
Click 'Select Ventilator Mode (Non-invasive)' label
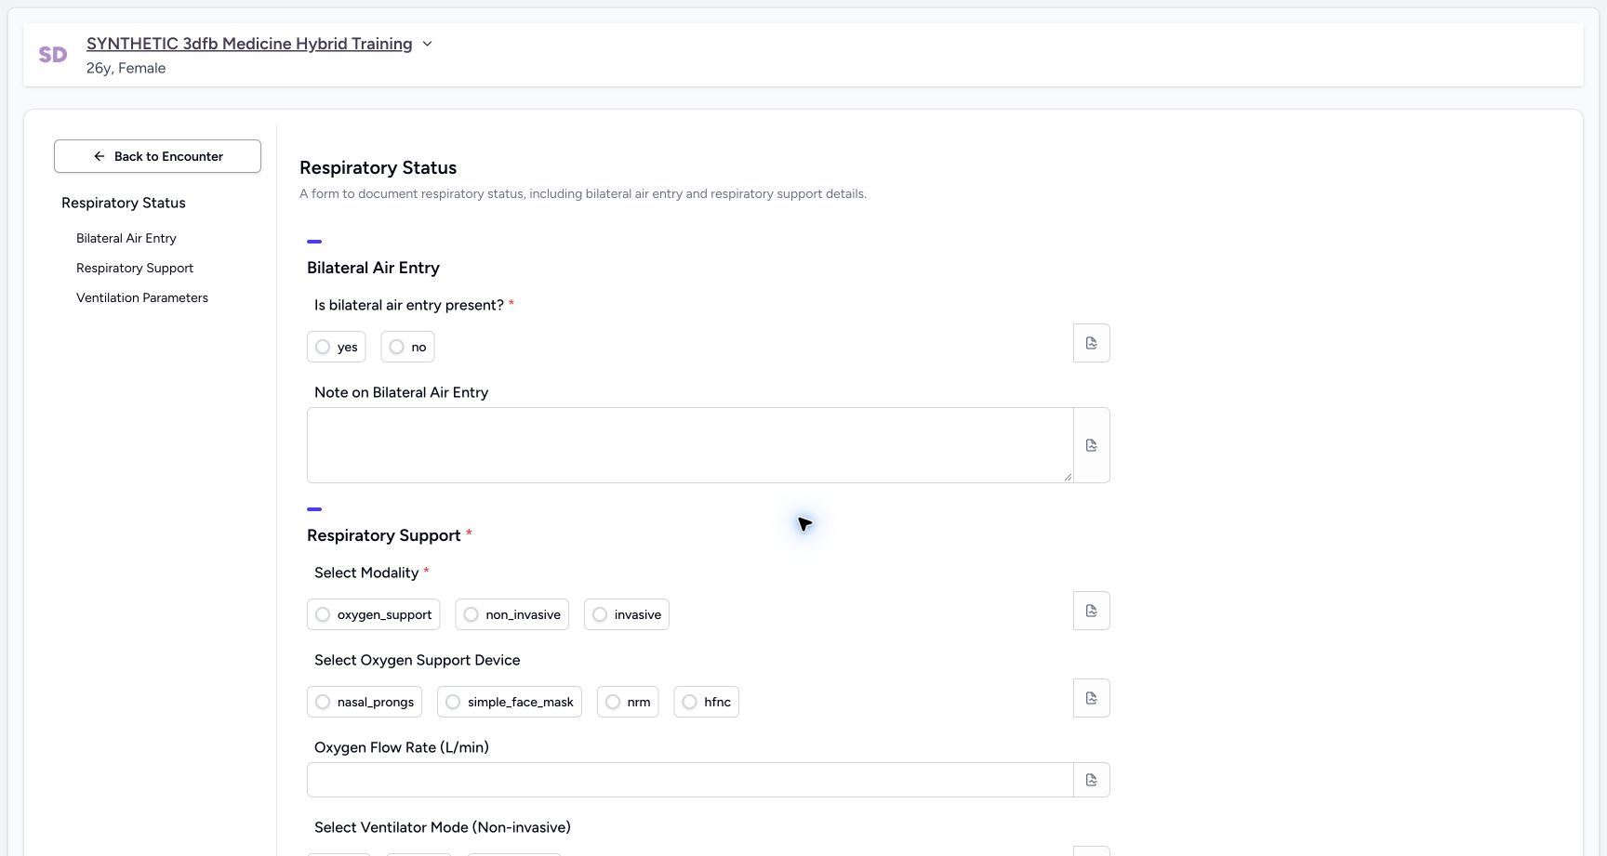[443, 827]
